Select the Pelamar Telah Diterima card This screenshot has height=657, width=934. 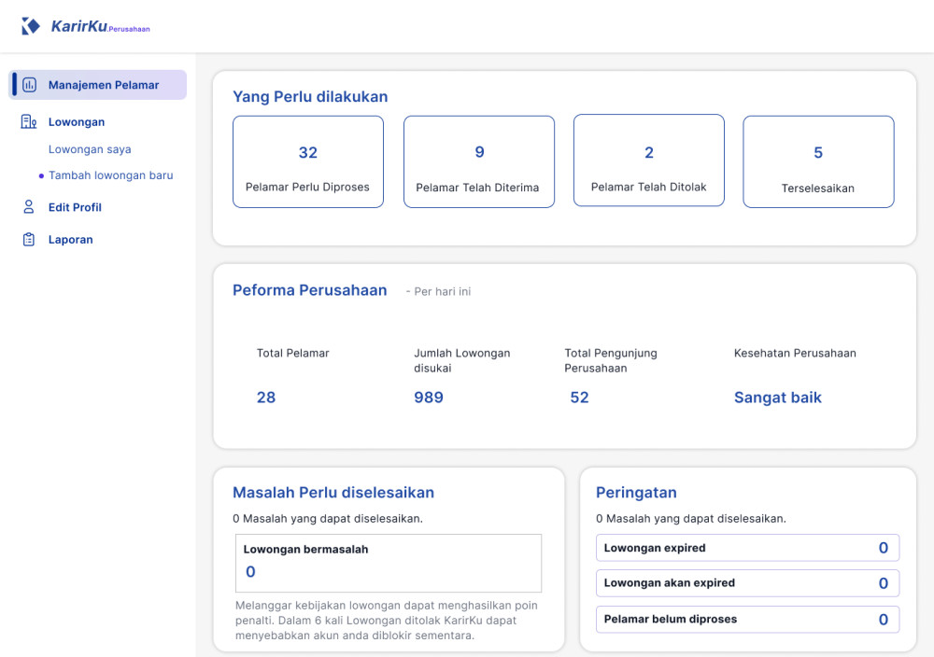coord(478,161)
